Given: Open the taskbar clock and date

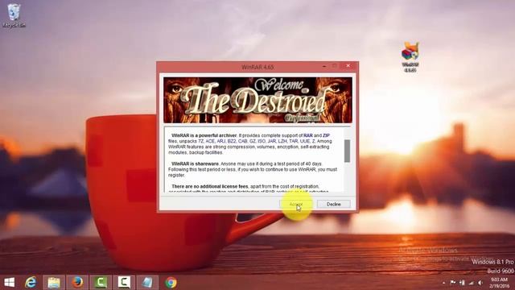Looking at the screenshot, I should (499, 283).
